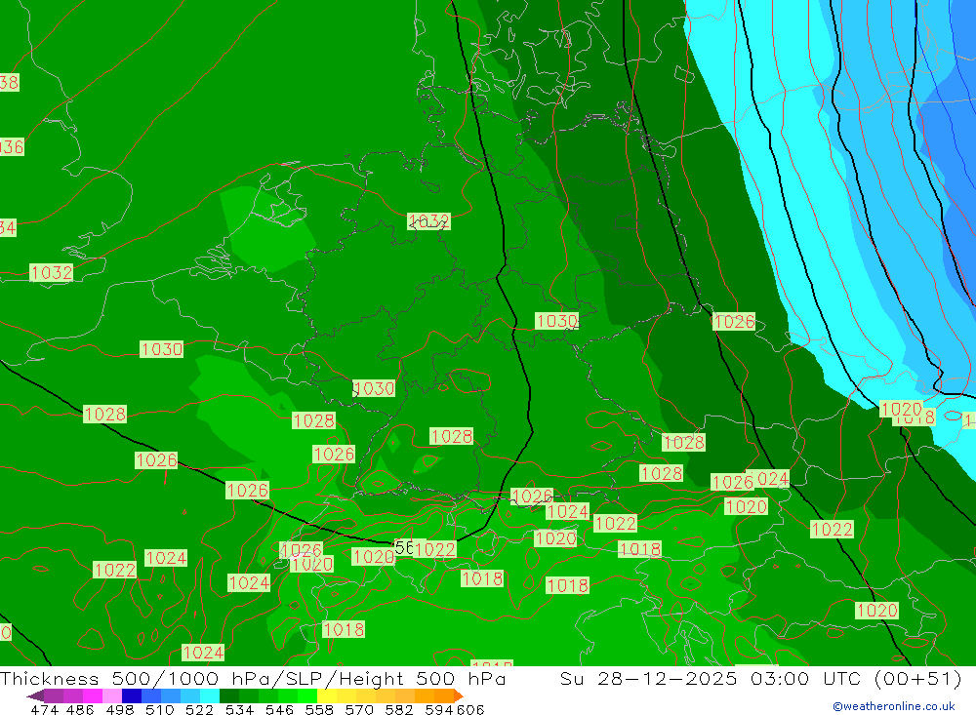Click the 1030 label over the English Channel

tap(162, 349)
